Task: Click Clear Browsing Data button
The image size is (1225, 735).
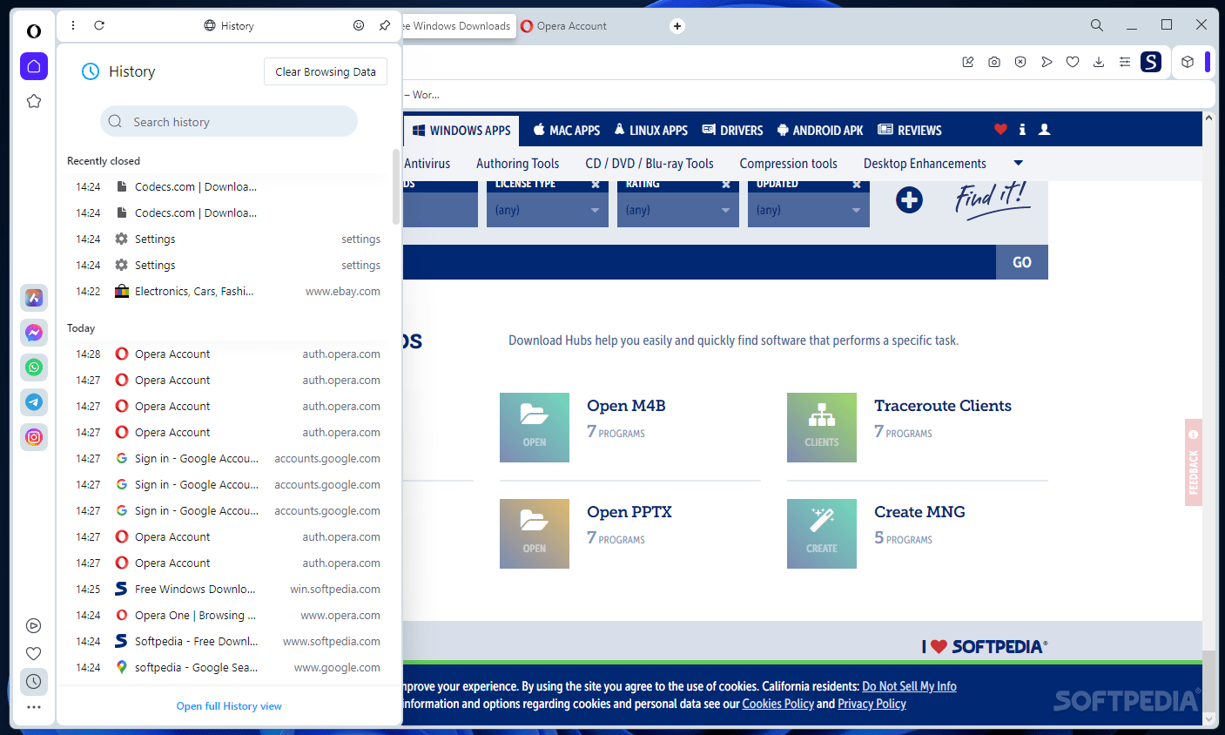Action: click(x=326, y=71)
